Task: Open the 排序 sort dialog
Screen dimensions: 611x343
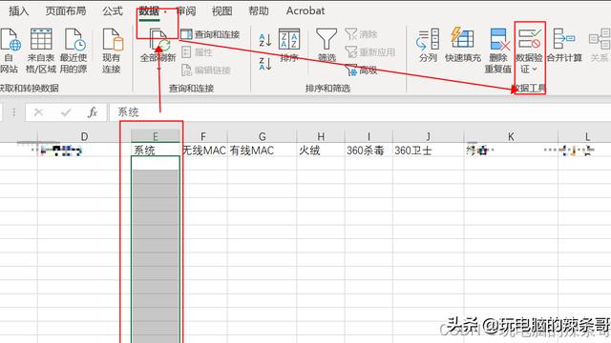Action: coord(289,45)
